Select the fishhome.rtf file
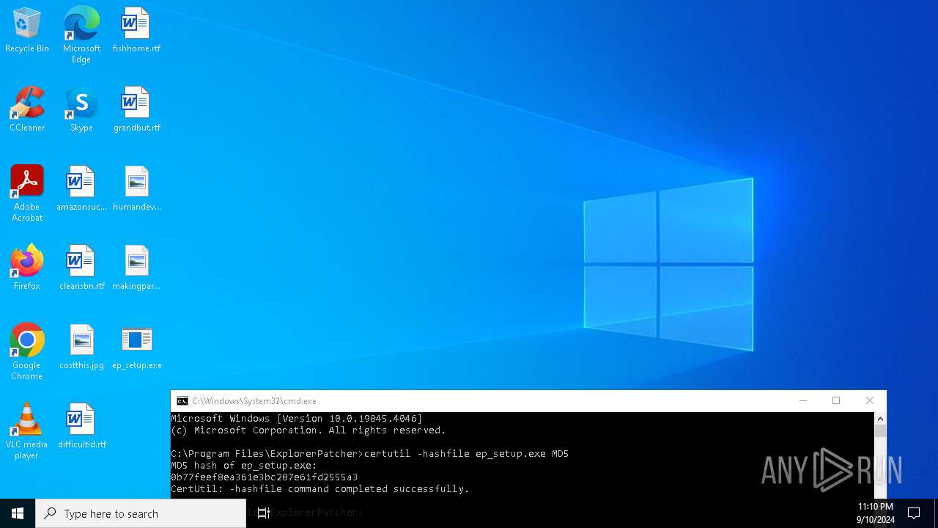938x528 pixels. 136,30
